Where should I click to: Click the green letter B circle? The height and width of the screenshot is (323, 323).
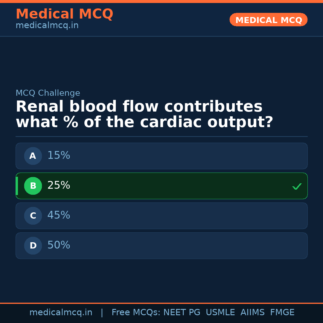click(33, 186)
